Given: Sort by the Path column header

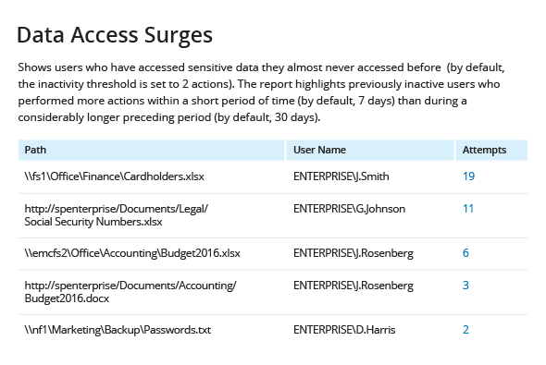Looking at the screenshot, I should (x=35, y=150).
